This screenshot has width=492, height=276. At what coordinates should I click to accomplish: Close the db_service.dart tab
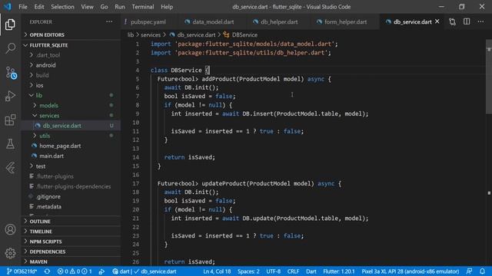click(x=437, y=21)
